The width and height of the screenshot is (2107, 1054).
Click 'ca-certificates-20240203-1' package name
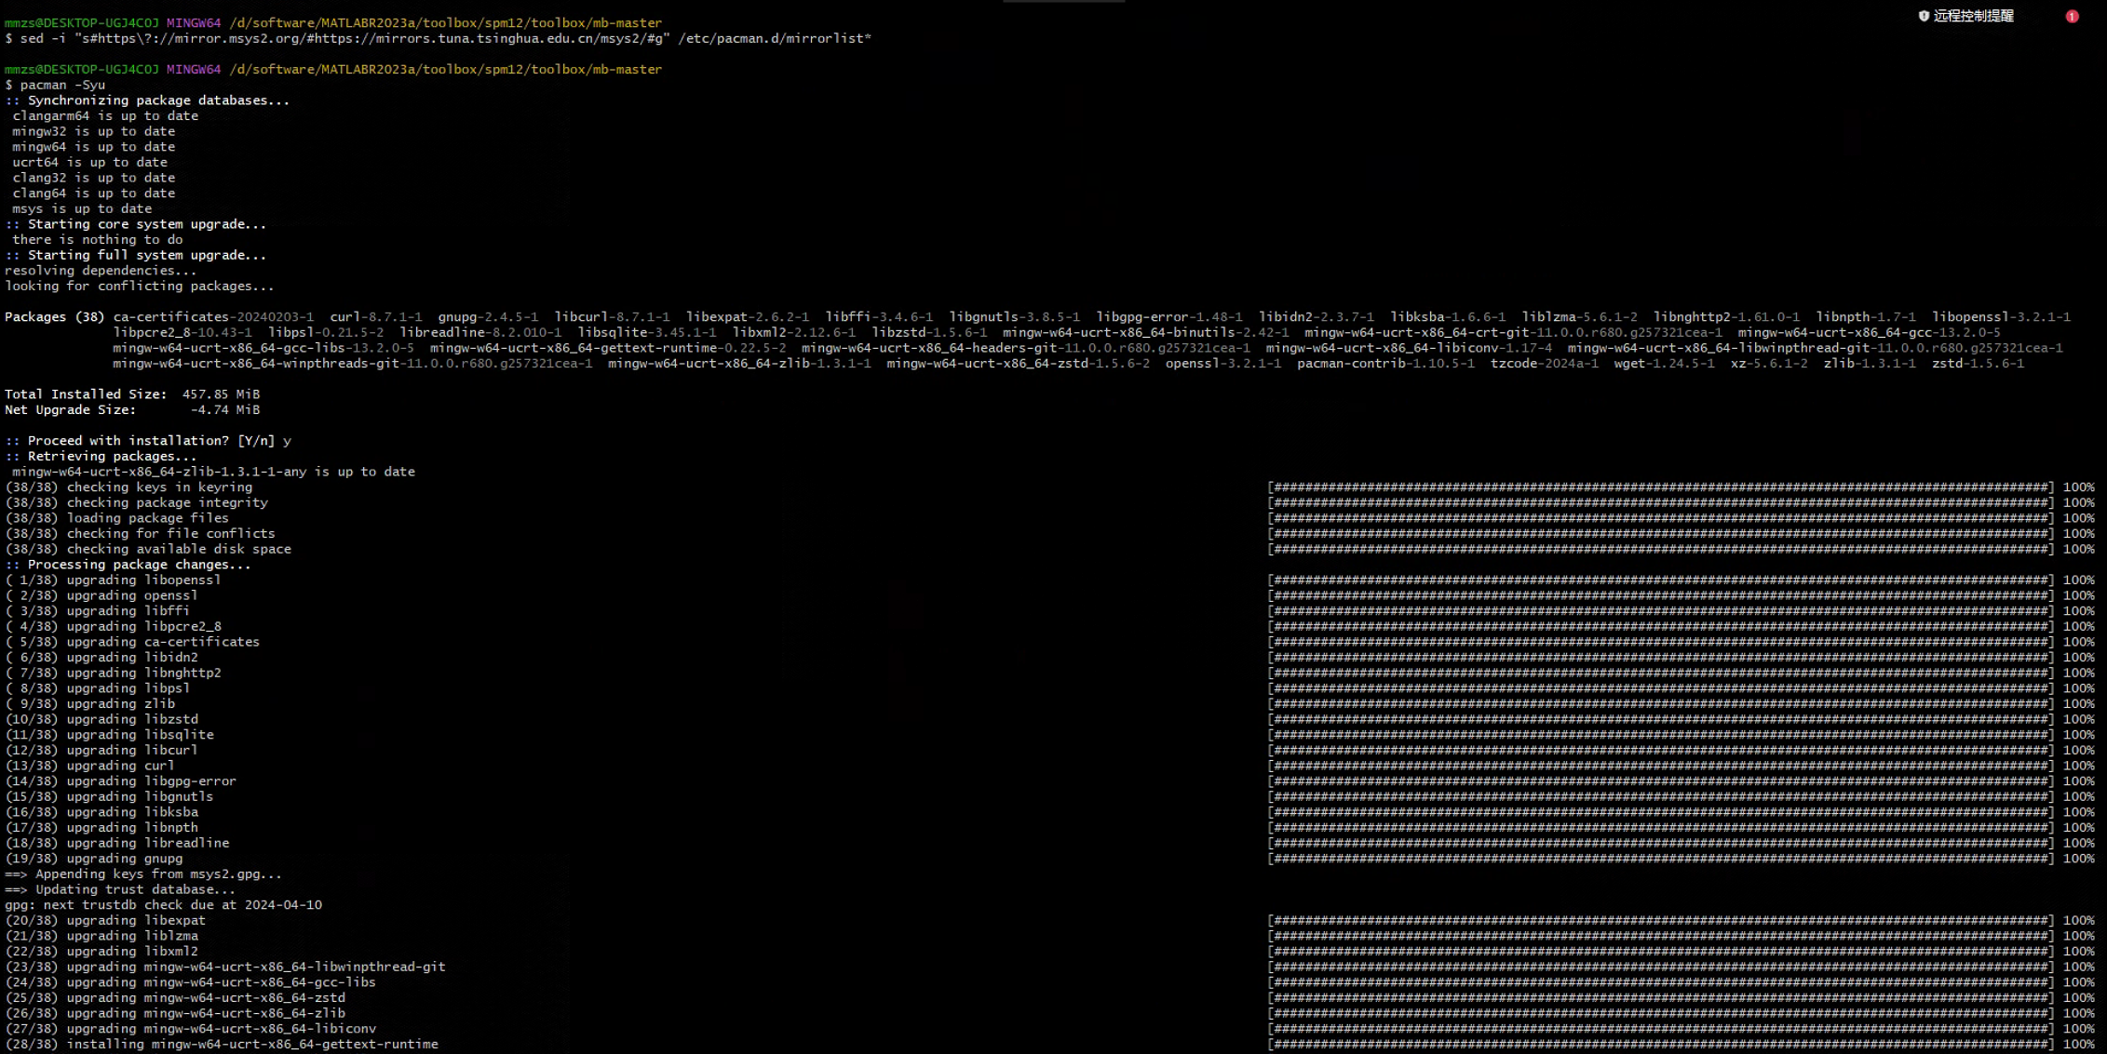(x=213, y=317)
